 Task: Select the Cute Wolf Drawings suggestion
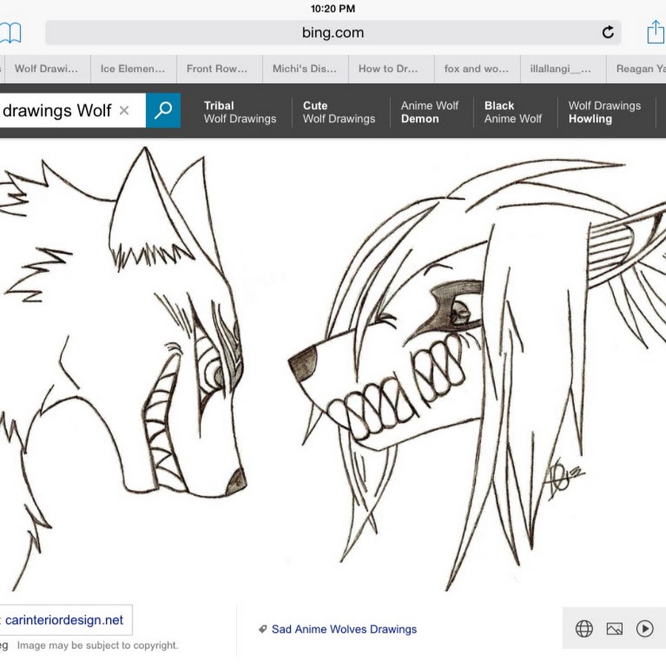point(339,112)
